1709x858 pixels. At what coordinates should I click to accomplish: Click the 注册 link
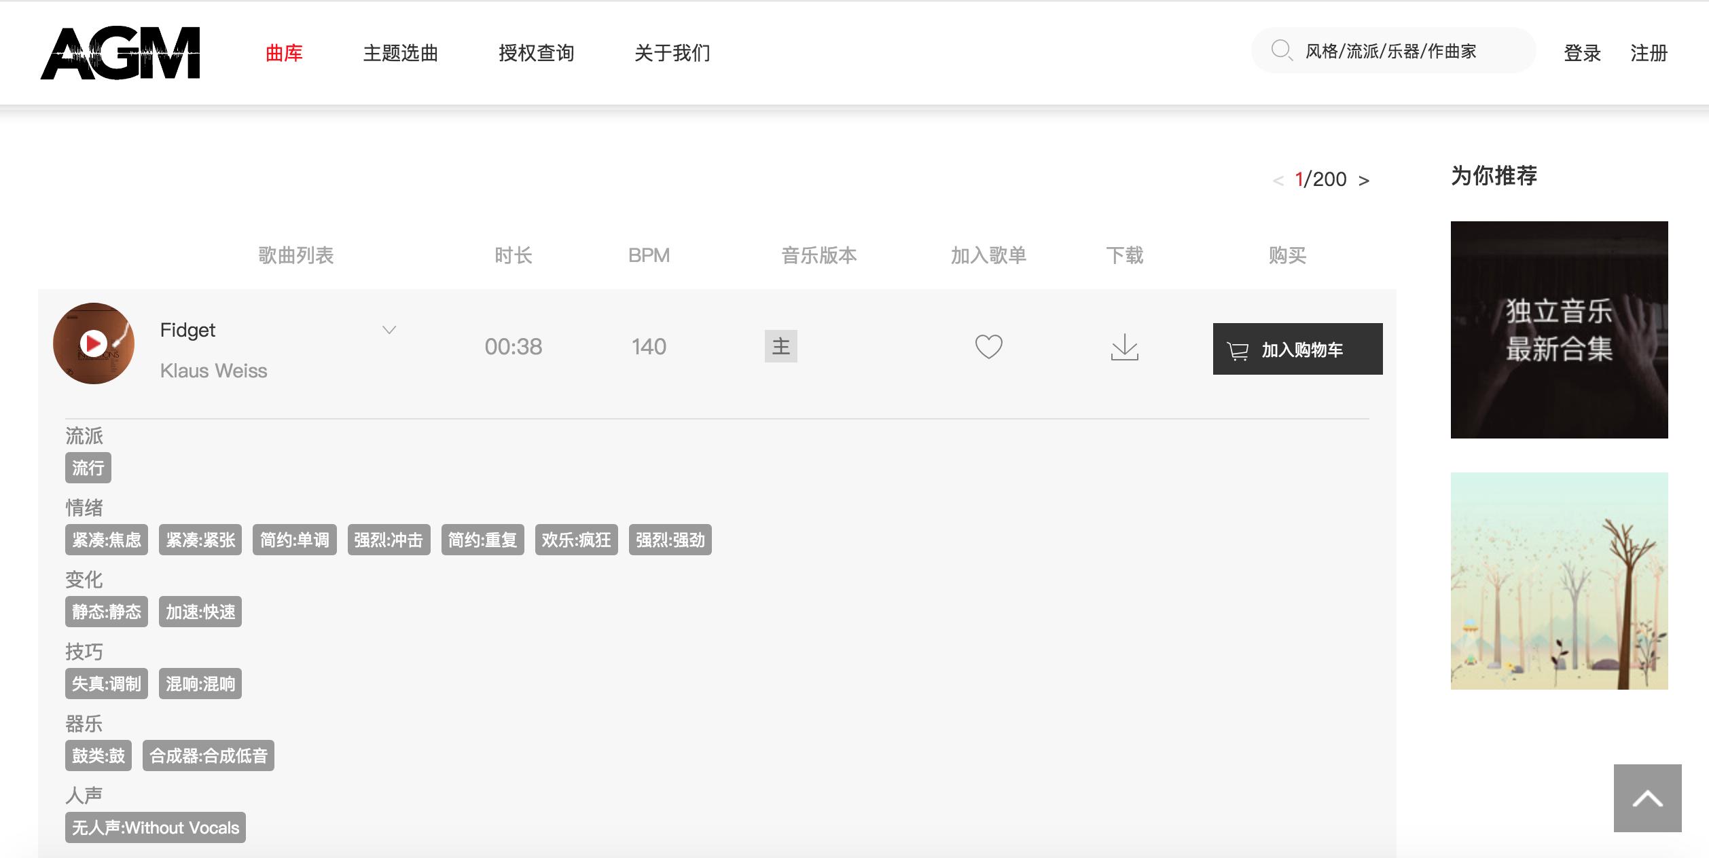click(1649, 53)
